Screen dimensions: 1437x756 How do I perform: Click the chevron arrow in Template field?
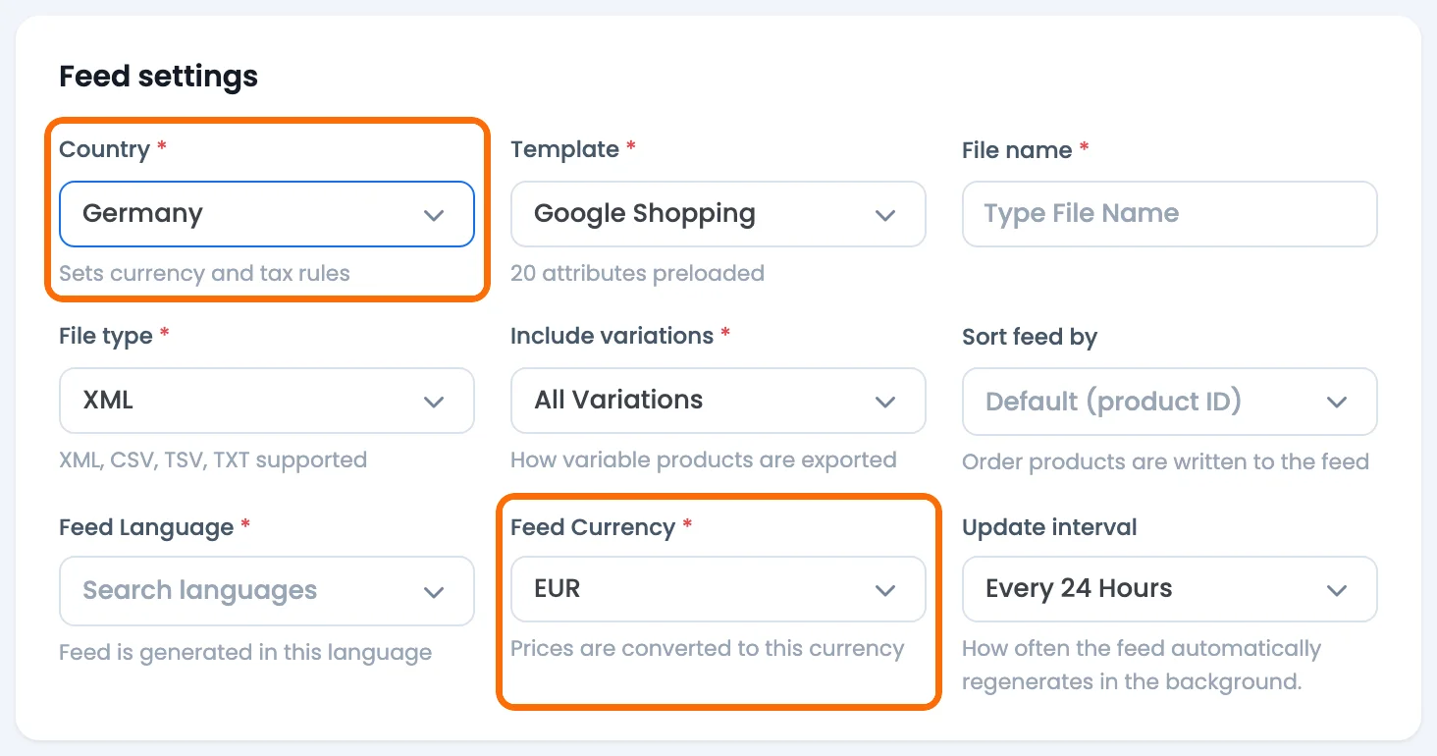(885, 215)
